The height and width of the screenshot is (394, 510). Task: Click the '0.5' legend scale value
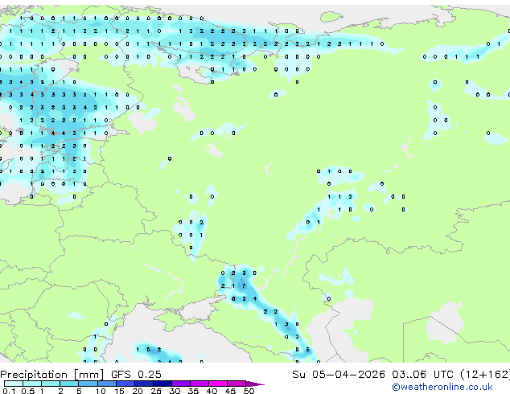pyautogui.click(x=27, y=391)
